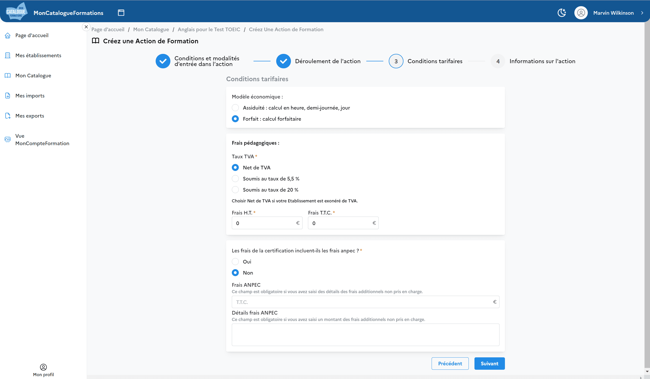Image resolution: width=650 pixels, height=379 pixels.
Task: Click the Précédent button
Action: tap(450, 364)
